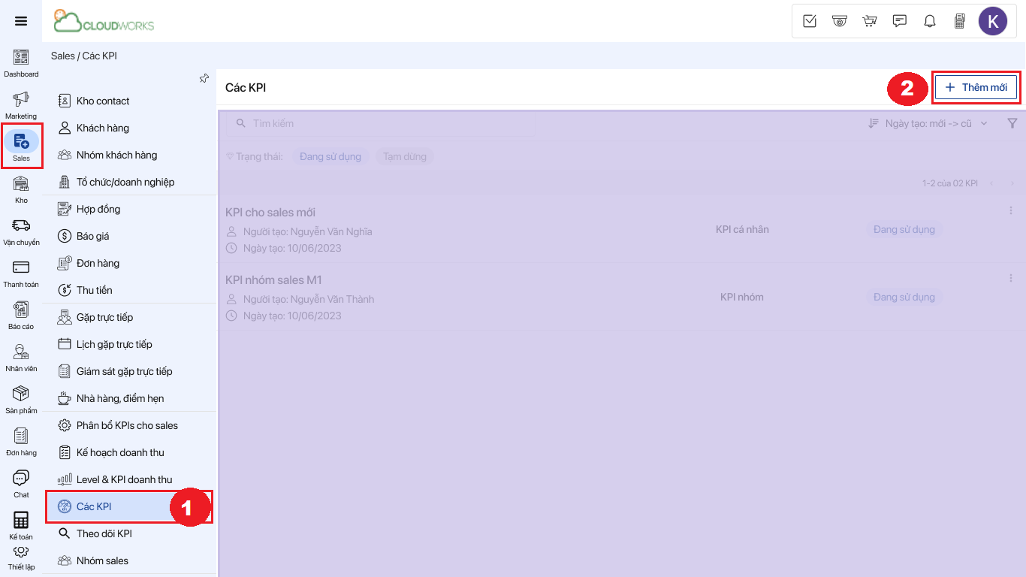Click the user avatar K
Viewport: 1026px width, 577px height.
992,21
